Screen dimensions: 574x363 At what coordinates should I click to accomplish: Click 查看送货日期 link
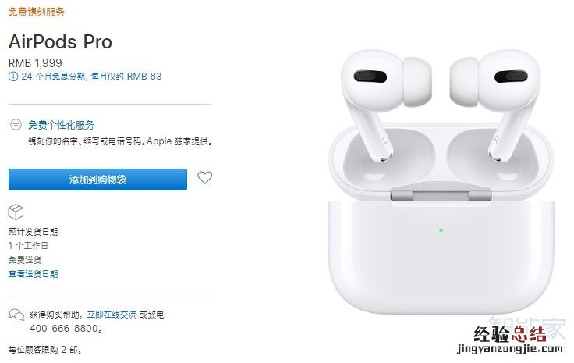(34, 274)
